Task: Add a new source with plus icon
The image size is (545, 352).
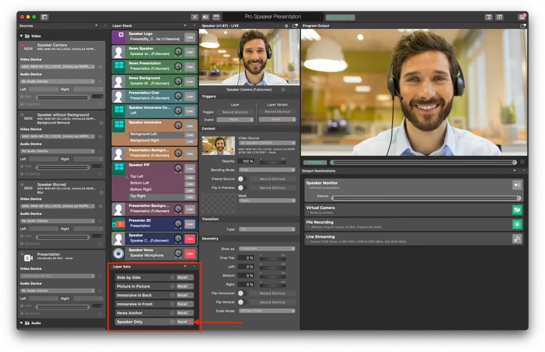Action: [x=96, y=26]
